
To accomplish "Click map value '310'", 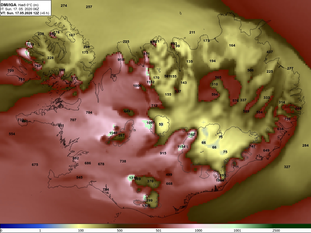I will [x=215, y=84].
